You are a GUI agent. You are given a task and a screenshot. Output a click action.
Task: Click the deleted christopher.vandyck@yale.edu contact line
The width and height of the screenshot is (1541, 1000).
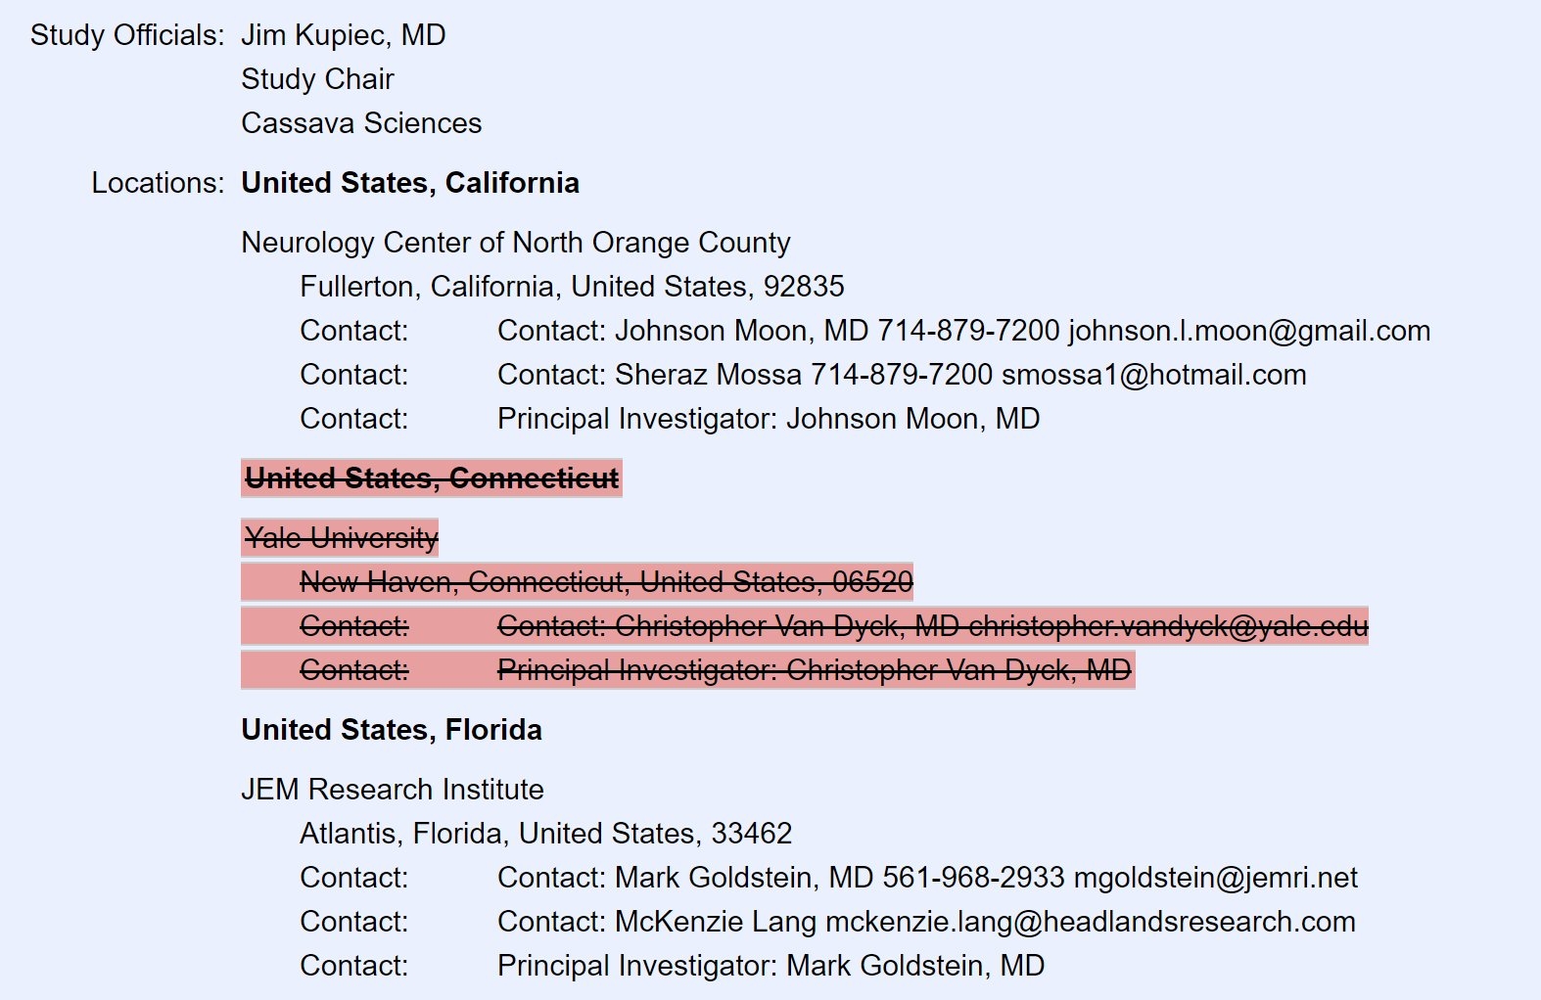932,626
